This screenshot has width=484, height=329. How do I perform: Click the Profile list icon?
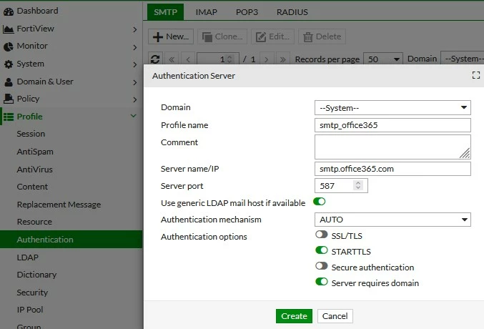click(x=9, y=117)
